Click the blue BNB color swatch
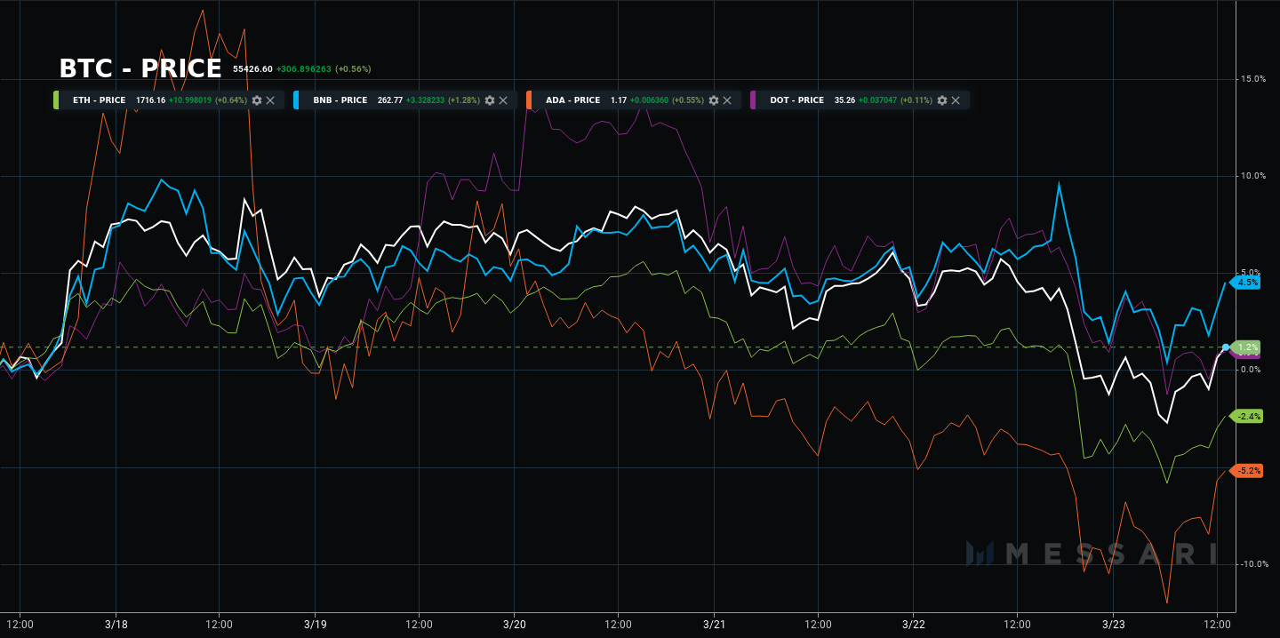The image size is (1280, 638). click(x=296, y=100)
